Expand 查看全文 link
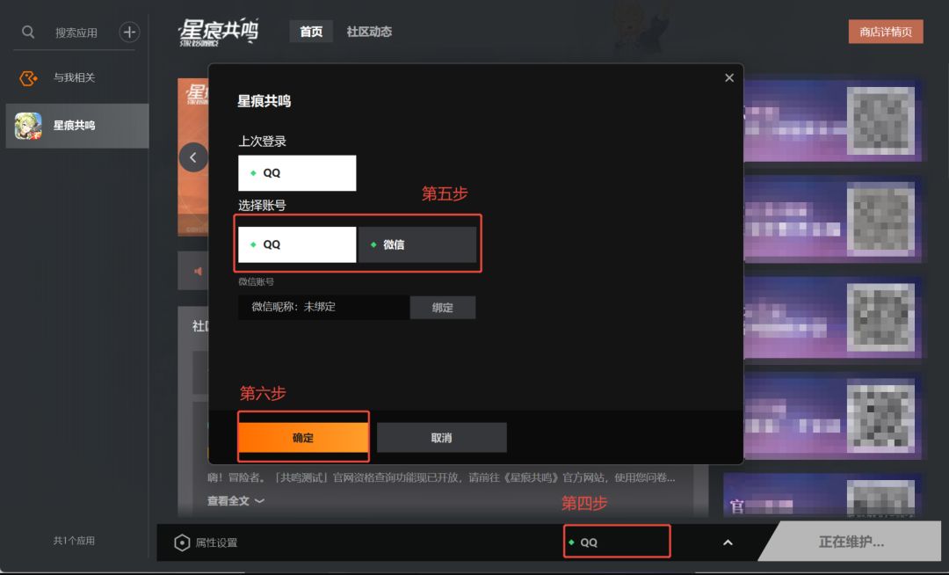Viewport: 949px width, 575px height. coord(235,500)
